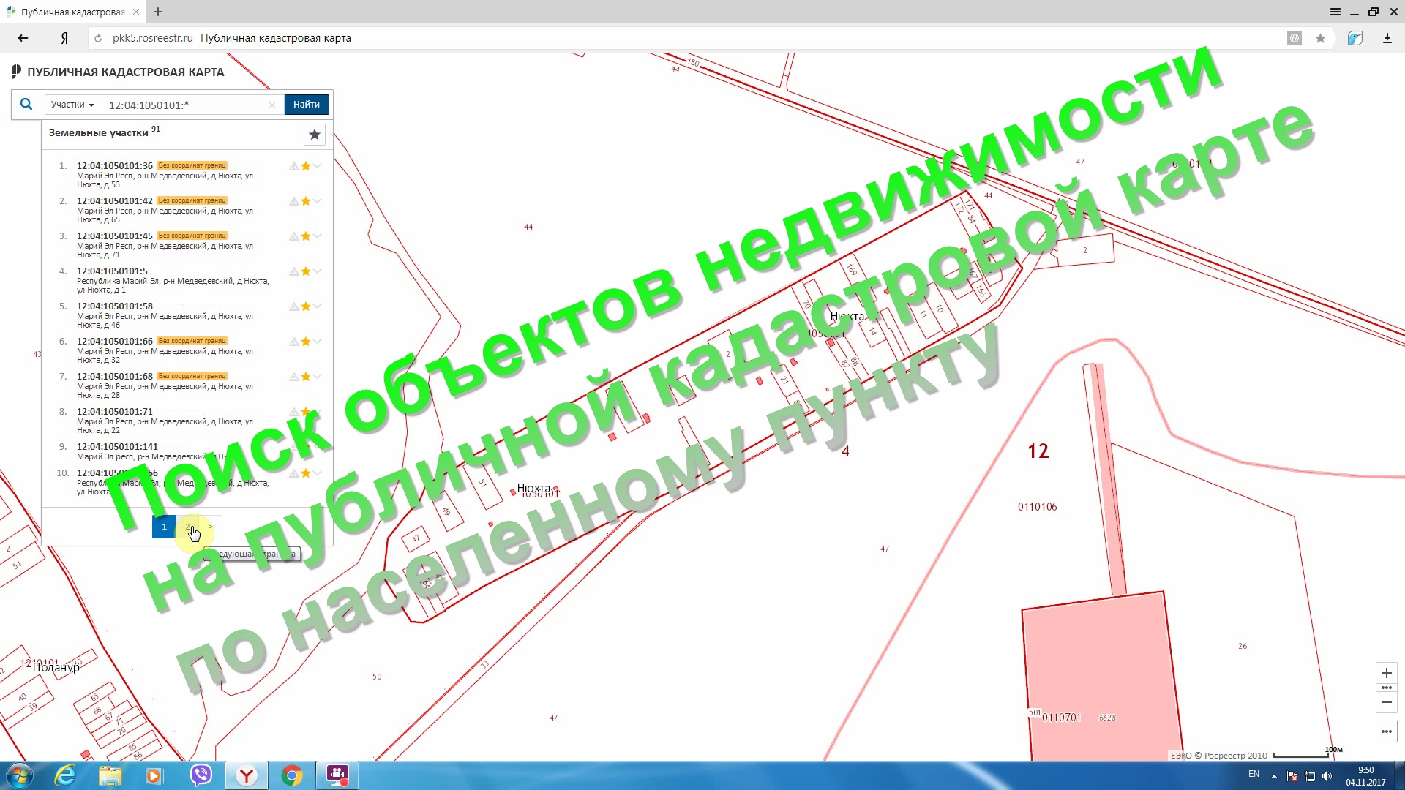The width and height of the screenshot is (1405, 790).
Task: Bookmark the page with address bar star
Action: [x=1320, y=38]
